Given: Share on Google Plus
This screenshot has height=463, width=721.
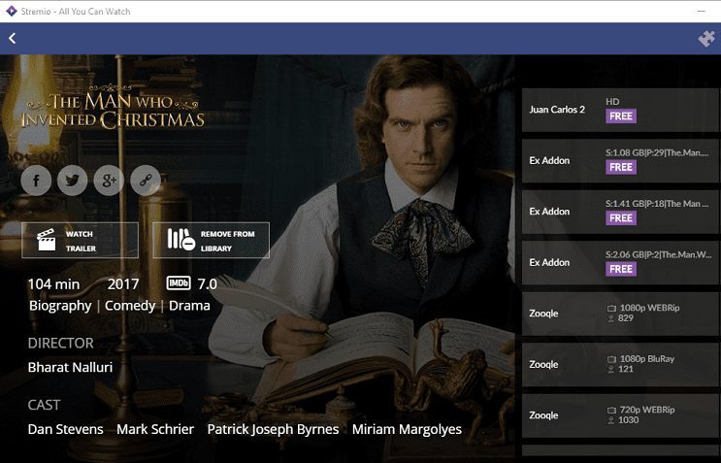Looking at the screenshot, I should point(109,181).
